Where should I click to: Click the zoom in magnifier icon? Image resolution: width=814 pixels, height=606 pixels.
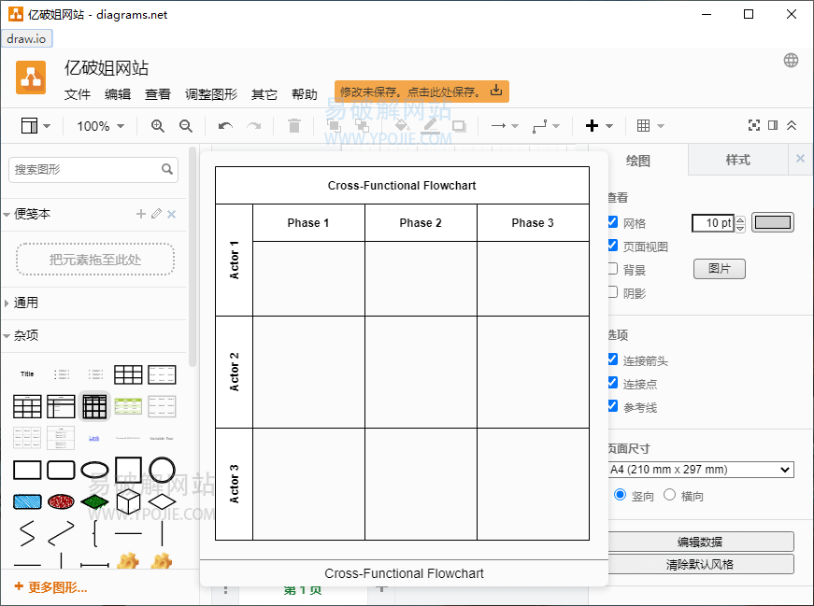point(157,125)
